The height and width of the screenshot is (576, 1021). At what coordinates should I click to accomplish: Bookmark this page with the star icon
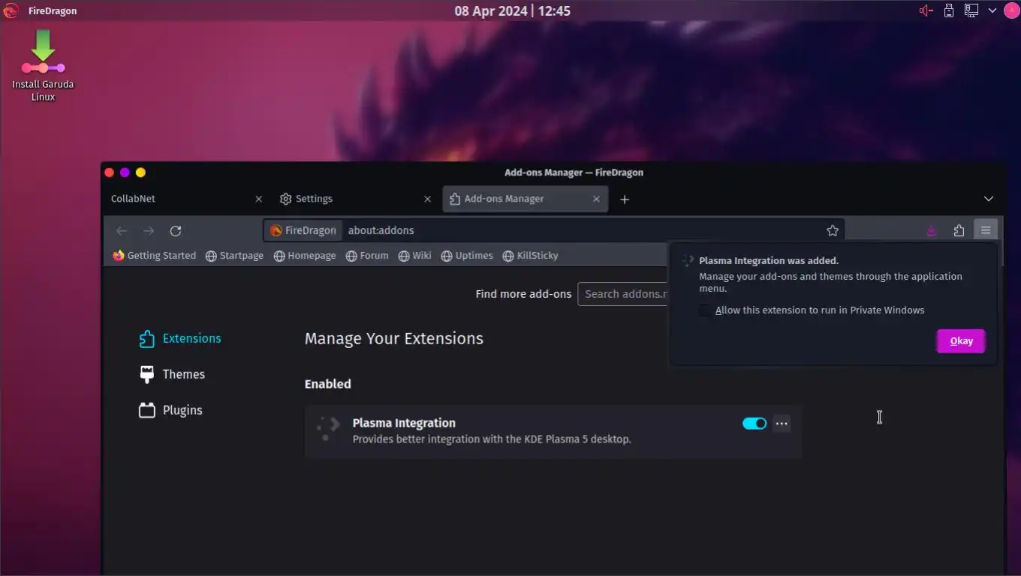coord(833,230)
